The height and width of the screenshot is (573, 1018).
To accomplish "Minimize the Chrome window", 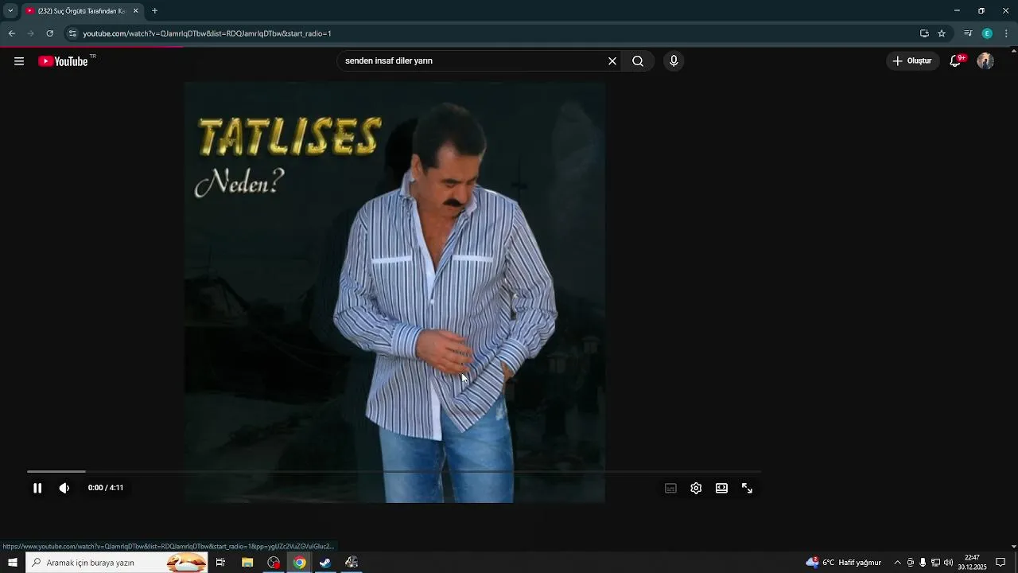I will pyautogui.click(x=957, y=11).
